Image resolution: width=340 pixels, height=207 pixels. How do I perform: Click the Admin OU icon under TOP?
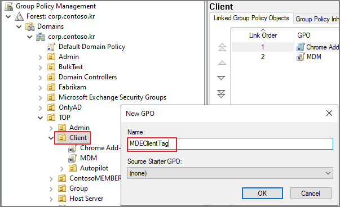point(62,128)
